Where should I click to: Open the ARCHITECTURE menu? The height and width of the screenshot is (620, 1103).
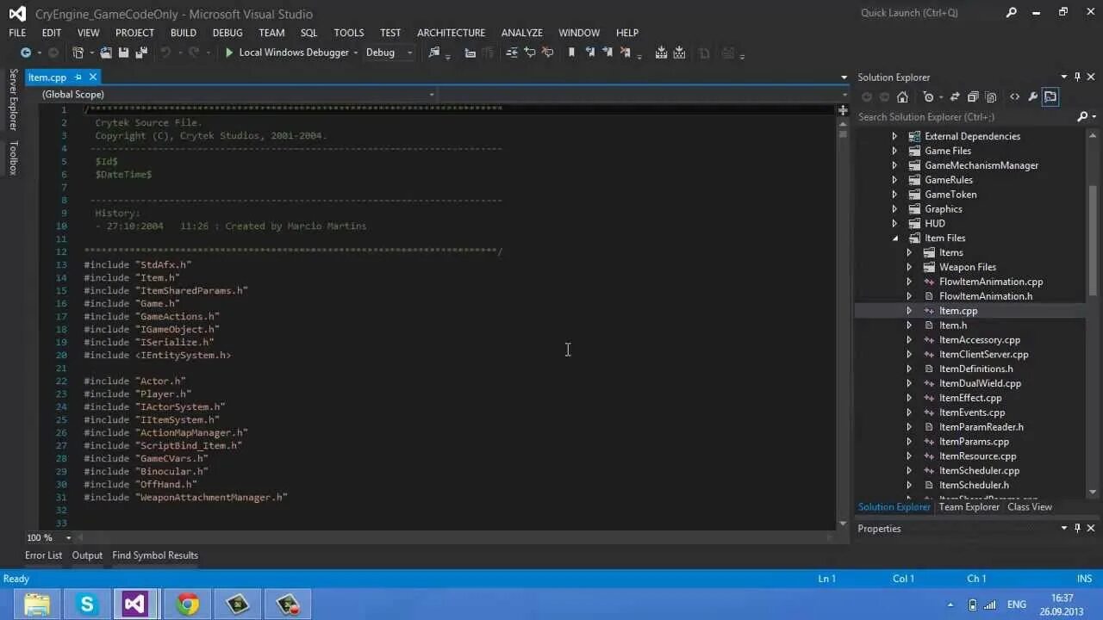[452, 33]
